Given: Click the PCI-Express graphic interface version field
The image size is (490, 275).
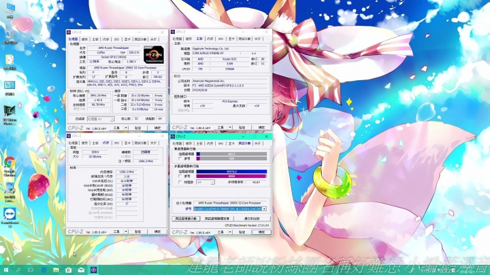Looking at the screenshot, I should (230, 101).
